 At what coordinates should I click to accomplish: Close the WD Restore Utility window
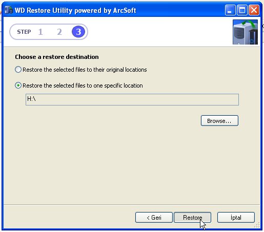tap(254, 10)
